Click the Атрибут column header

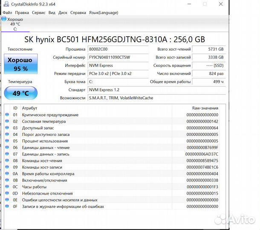tap(96, 108)
